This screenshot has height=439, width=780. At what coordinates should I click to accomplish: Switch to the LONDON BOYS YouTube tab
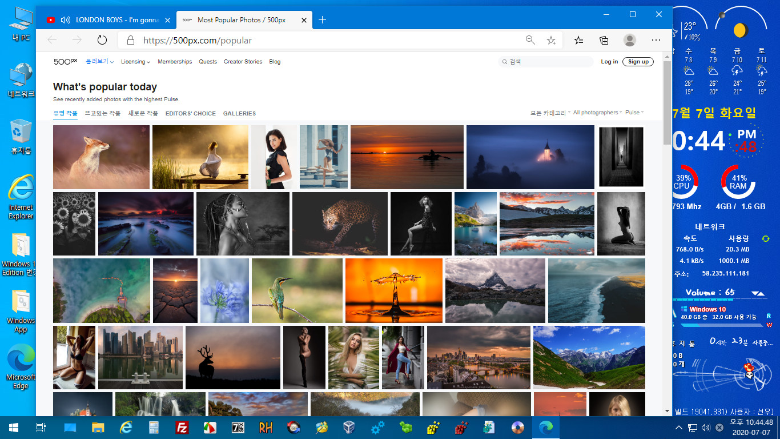point(108,20)
